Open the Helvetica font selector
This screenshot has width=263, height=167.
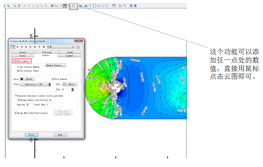[x=34, y=84]
